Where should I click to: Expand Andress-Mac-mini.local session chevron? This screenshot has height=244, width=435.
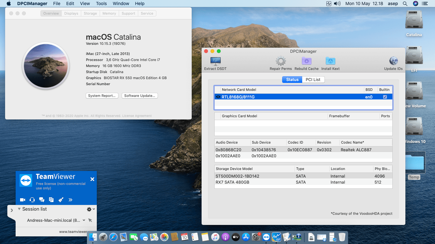[x=84, y=220]
